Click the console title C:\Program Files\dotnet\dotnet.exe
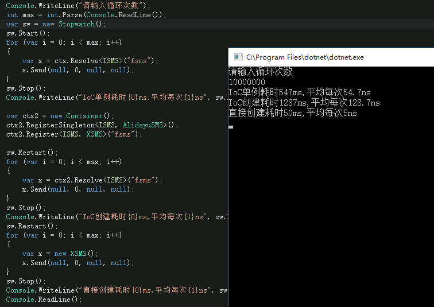 pyautogui.click(x=305, y=57)
